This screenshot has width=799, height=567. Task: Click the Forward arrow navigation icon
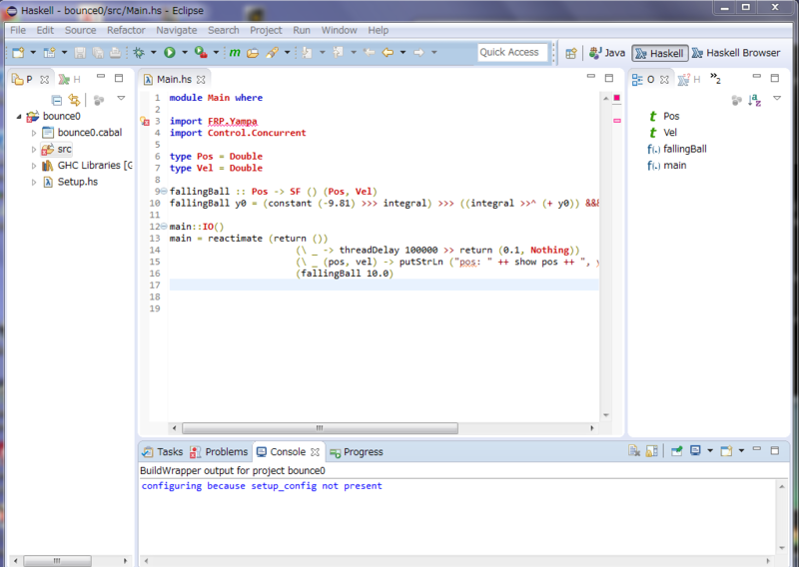click(x=418, y=53)
